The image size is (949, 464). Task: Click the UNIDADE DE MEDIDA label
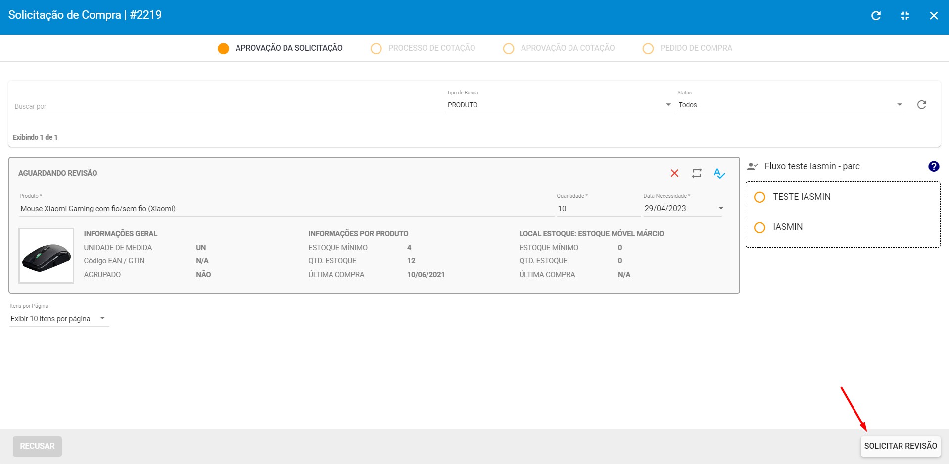pos(118,248)
